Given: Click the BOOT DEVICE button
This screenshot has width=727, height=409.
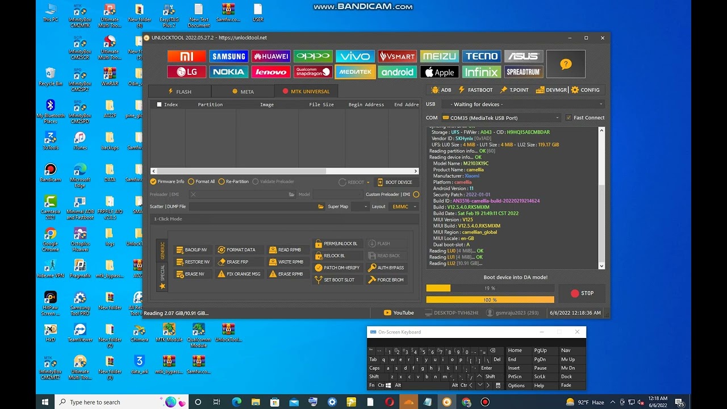Looking at the screenshot, I should 395,182.
